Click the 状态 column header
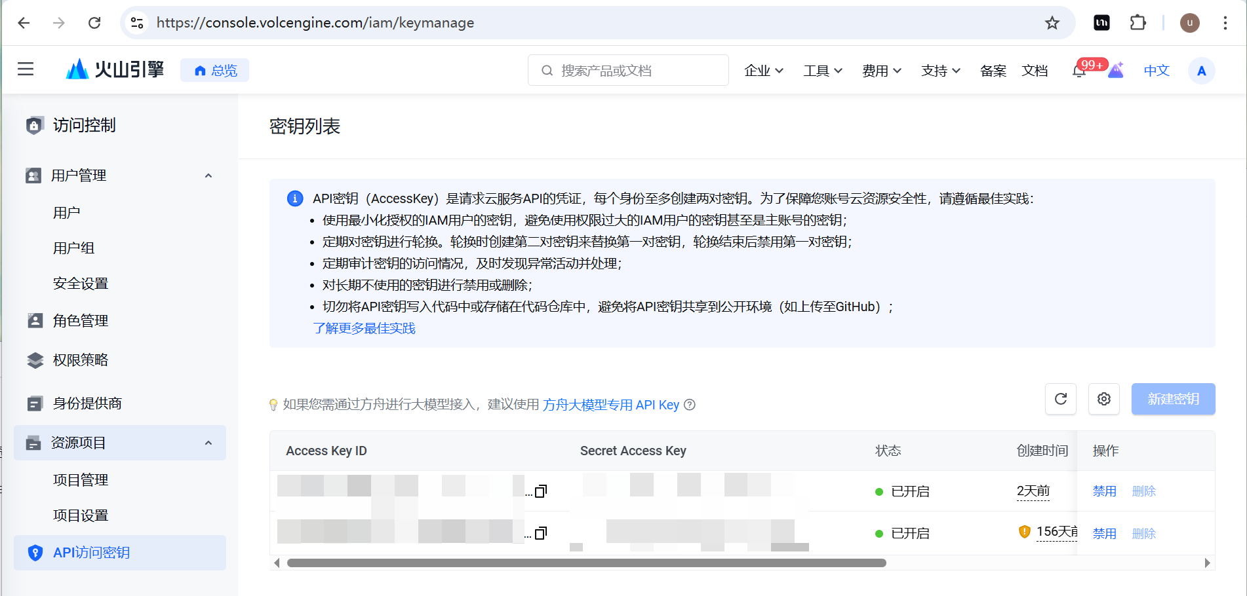 click(x=888, y=451)
